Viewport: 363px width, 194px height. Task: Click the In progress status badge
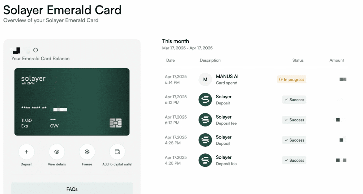coord(292,79)
